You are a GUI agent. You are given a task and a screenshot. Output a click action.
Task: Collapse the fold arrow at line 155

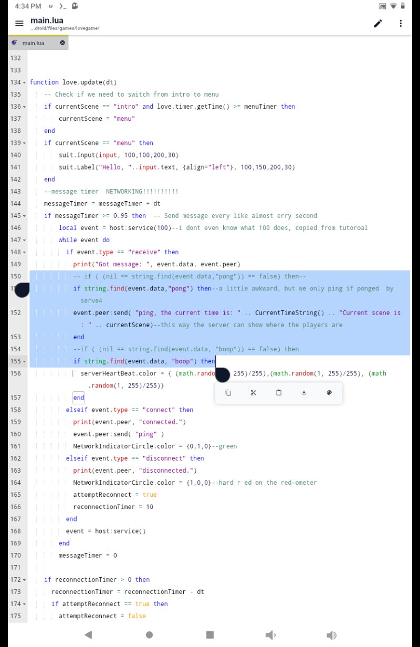tap(25, 361)
